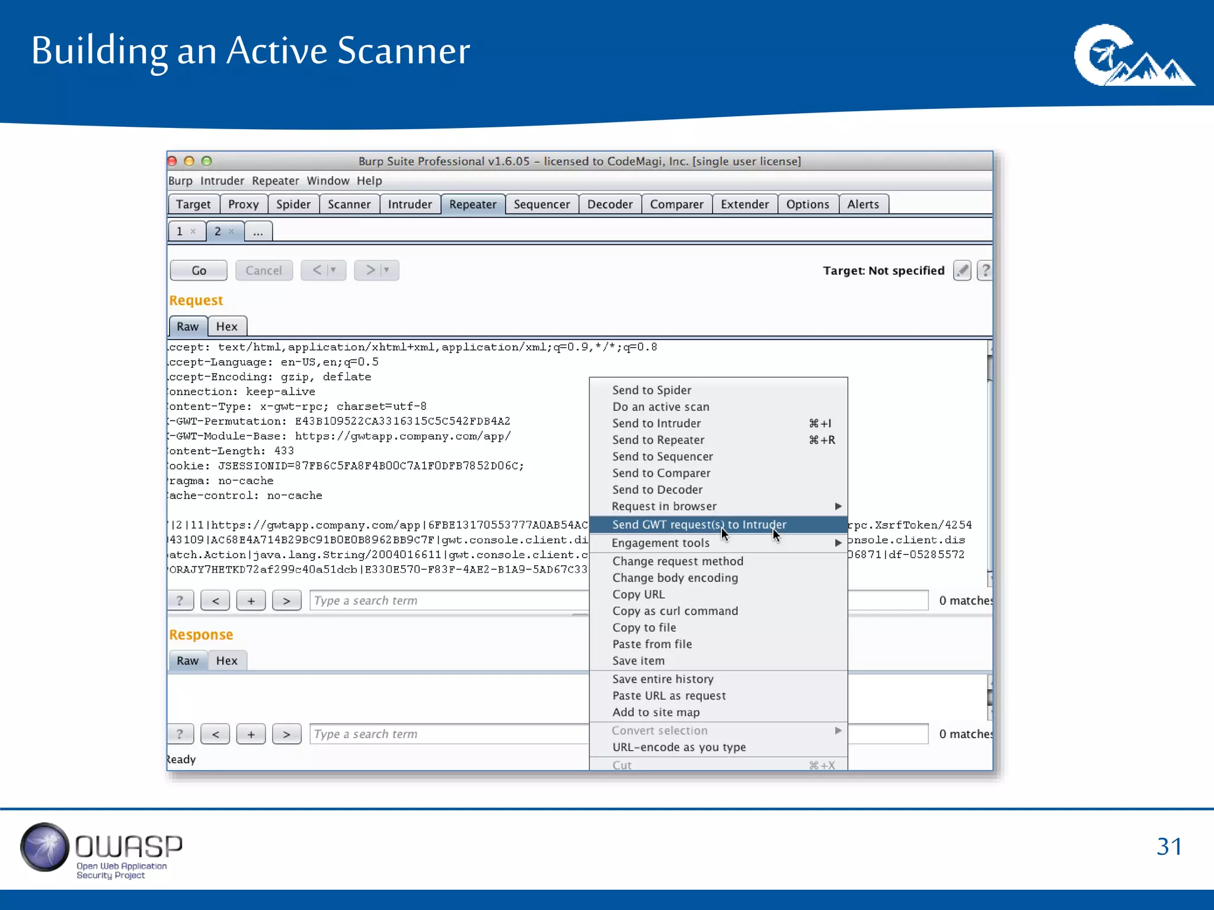Choose URL-encode as you type
1214x910 pixels.
pos(718,748)
